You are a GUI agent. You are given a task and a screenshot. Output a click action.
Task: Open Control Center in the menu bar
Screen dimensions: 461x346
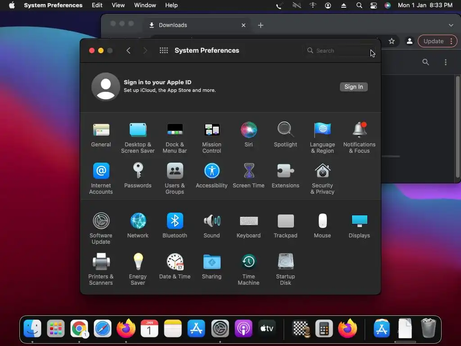(x=373, y=5)
